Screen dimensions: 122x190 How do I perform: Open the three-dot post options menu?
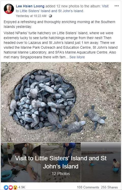(x=117, y=6)
